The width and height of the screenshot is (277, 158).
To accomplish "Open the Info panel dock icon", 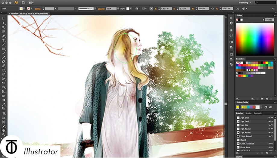I will [x=231, y=23].
